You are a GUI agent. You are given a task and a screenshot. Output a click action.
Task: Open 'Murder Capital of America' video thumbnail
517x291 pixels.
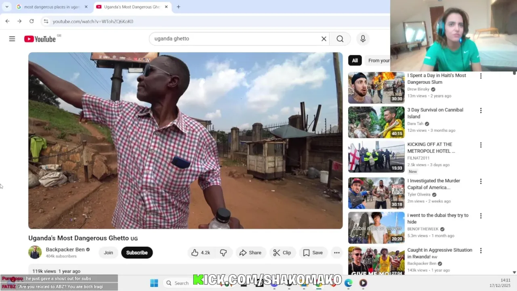(x=376, y=193)
